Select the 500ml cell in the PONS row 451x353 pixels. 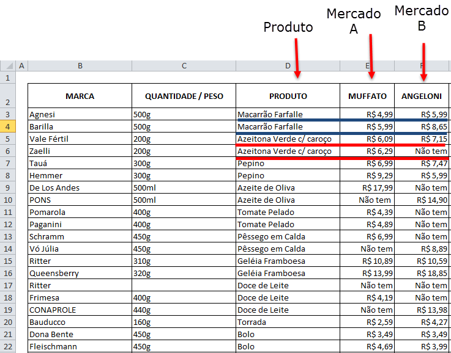coord(184,200)
